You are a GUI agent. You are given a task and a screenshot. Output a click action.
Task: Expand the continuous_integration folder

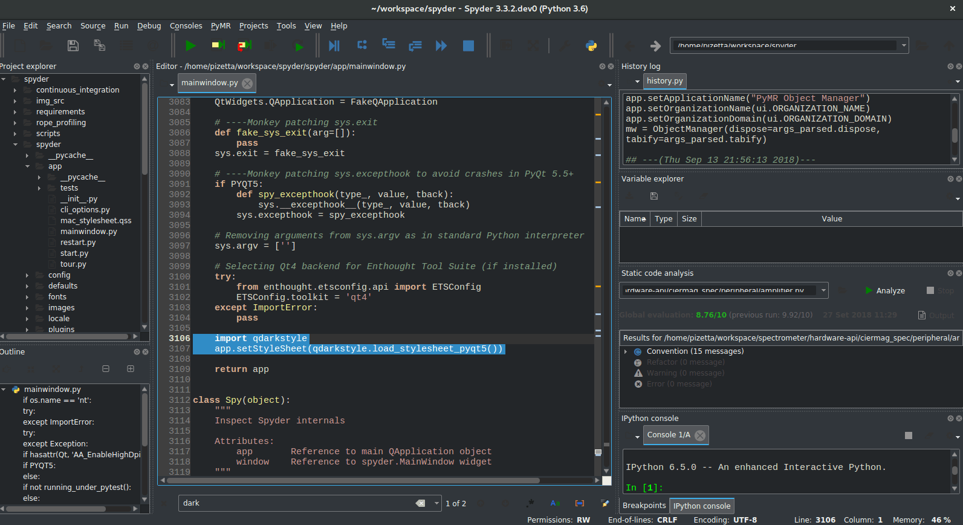click(x=15, y=90)
